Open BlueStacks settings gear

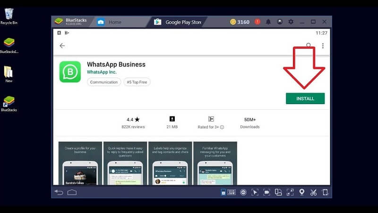[291, 22]
